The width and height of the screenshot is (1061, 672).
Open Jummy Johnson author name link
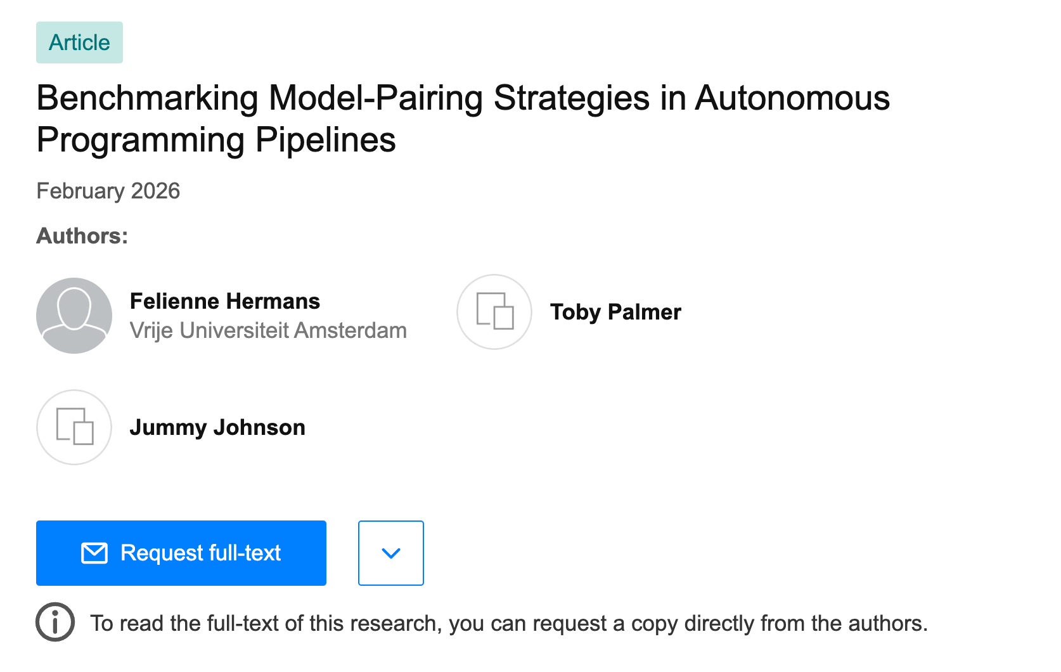pos(217,427)
